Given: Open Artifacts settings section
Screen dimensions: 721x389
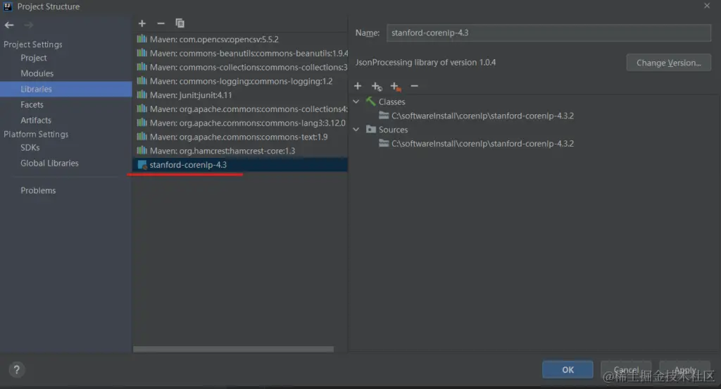Looking at the screenshot, I should coord(36,120).
